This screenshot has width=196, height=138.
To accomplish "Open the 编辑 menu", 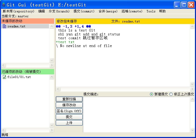I will (x=41, y=11).
